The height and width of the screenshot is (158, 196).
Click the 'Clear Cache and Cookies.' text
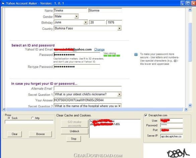point(74,115)
